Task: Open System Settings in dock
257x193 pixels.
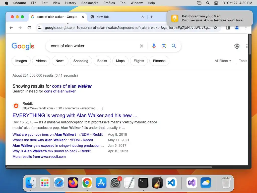Action: pos(115,183)
